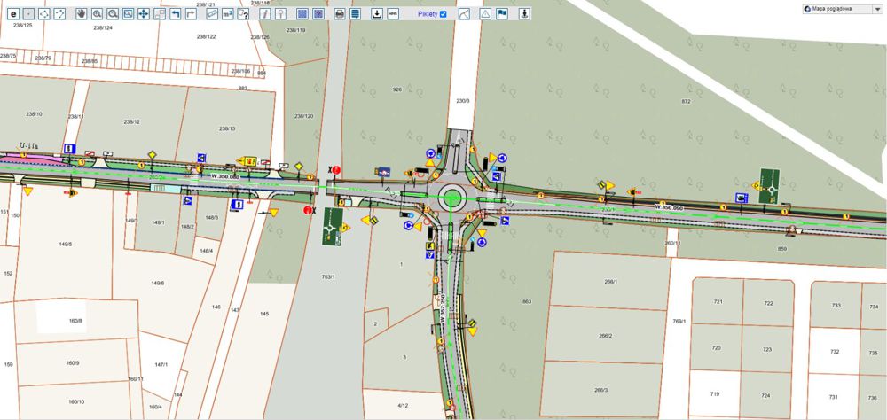Select the zoom to window tool

point(129,14)
